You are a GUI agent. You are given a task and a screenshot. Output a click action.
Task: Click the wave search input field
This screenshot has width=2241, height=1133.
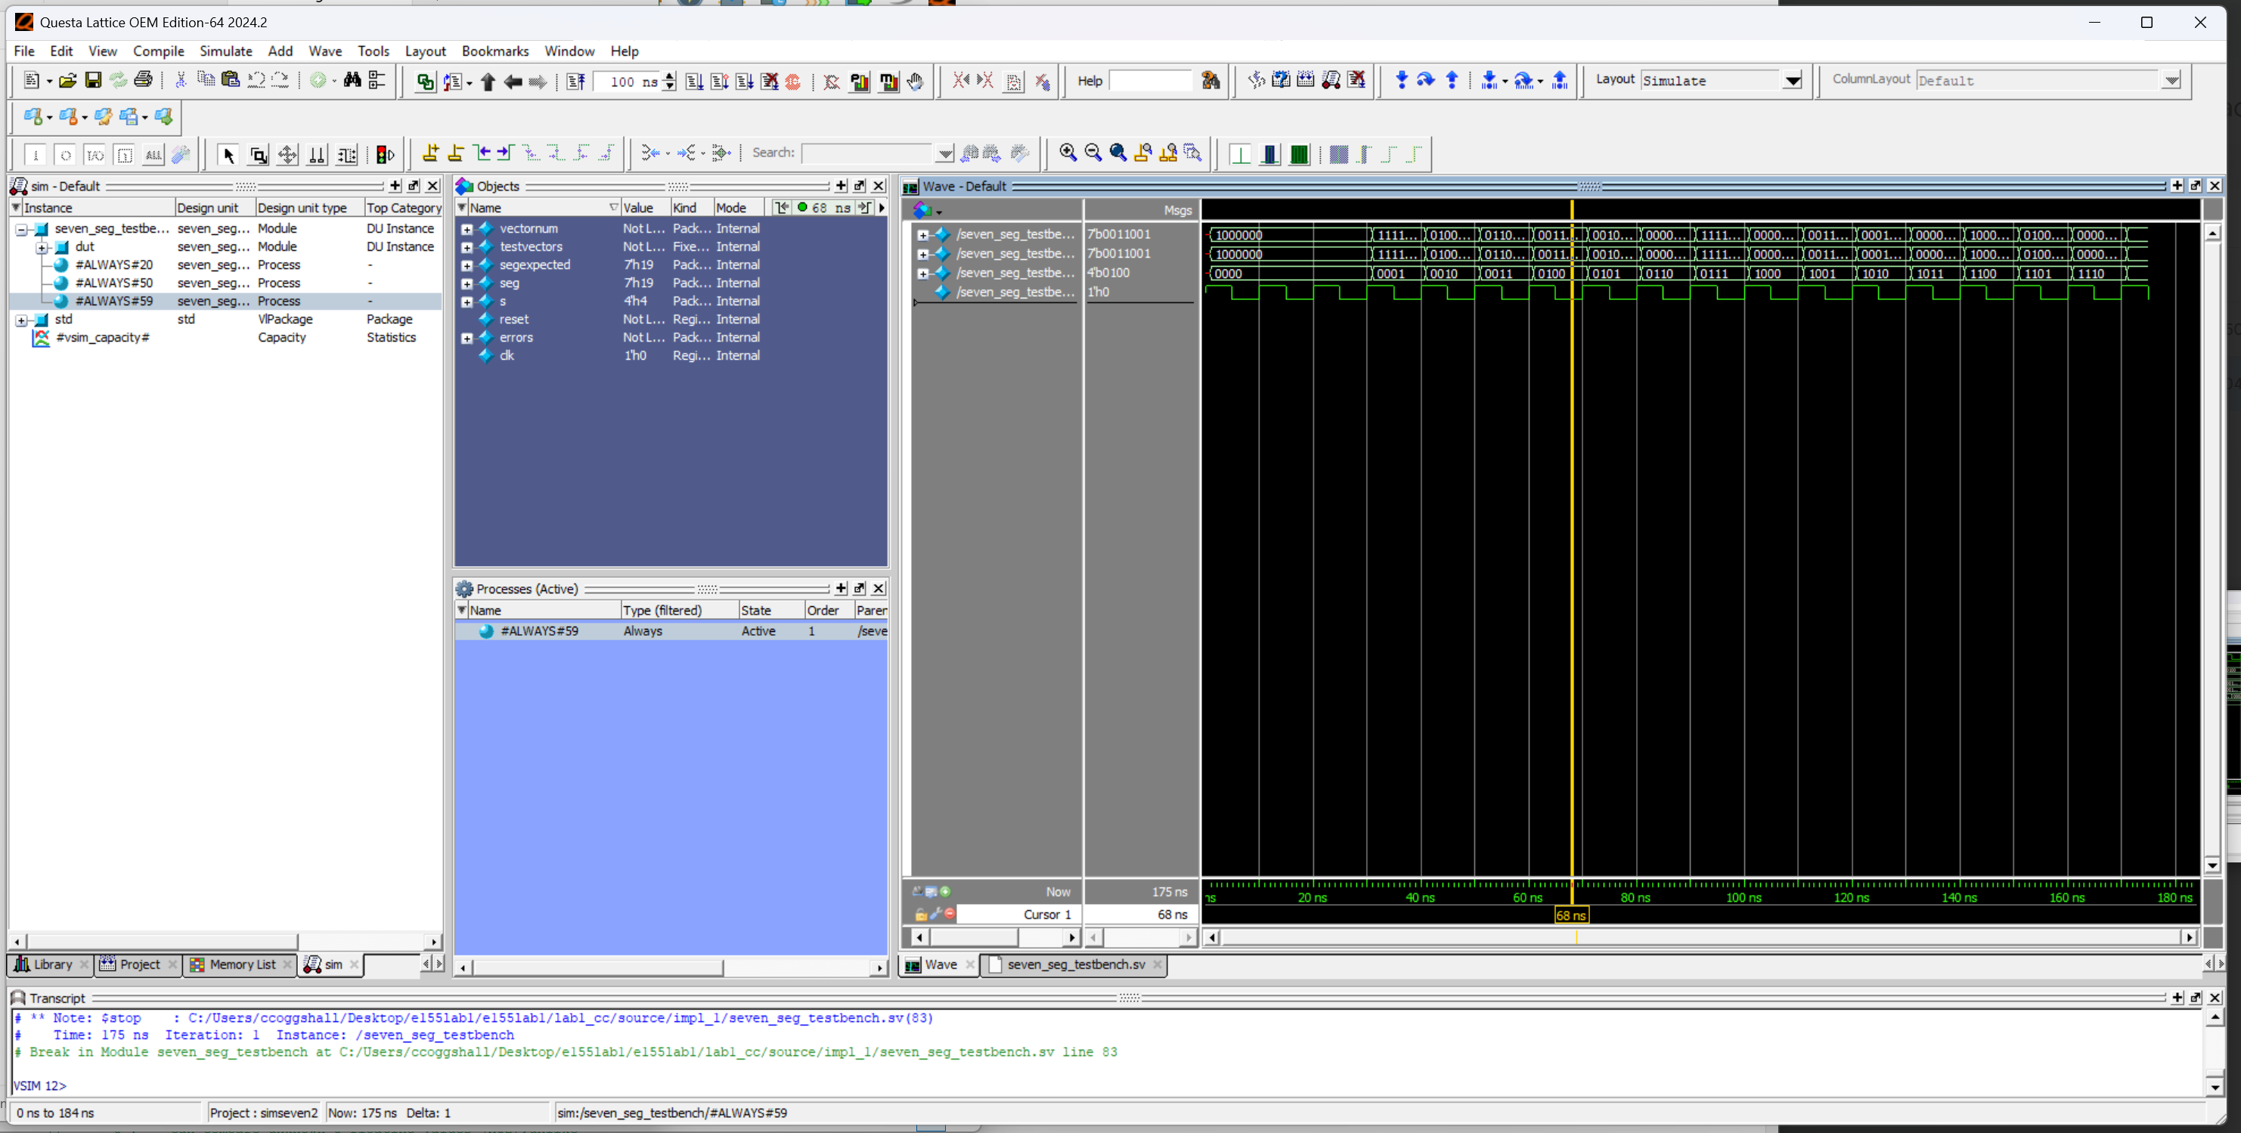tap(865, 153)
